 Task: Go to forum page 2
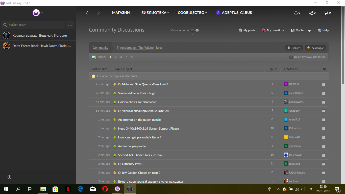tap(116, 57)
